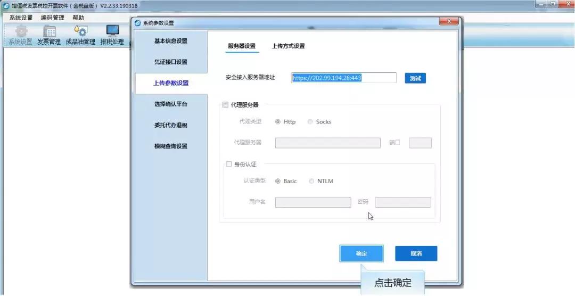This screenshot has height=296, width=575.
Task: Click the 确定 button
Action: 362,253
